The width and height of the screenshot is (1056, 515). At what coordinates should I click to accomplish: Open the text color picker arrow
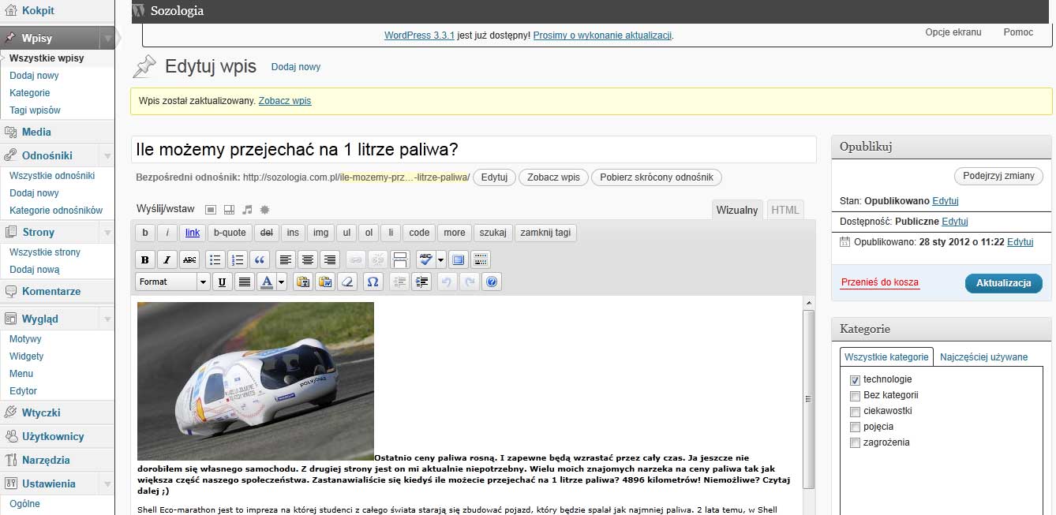point(282,282)
